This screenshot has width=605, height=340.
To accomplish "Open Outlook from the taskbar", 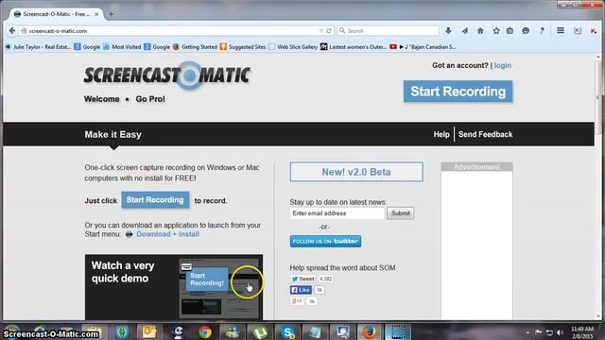I will (149, 331).
